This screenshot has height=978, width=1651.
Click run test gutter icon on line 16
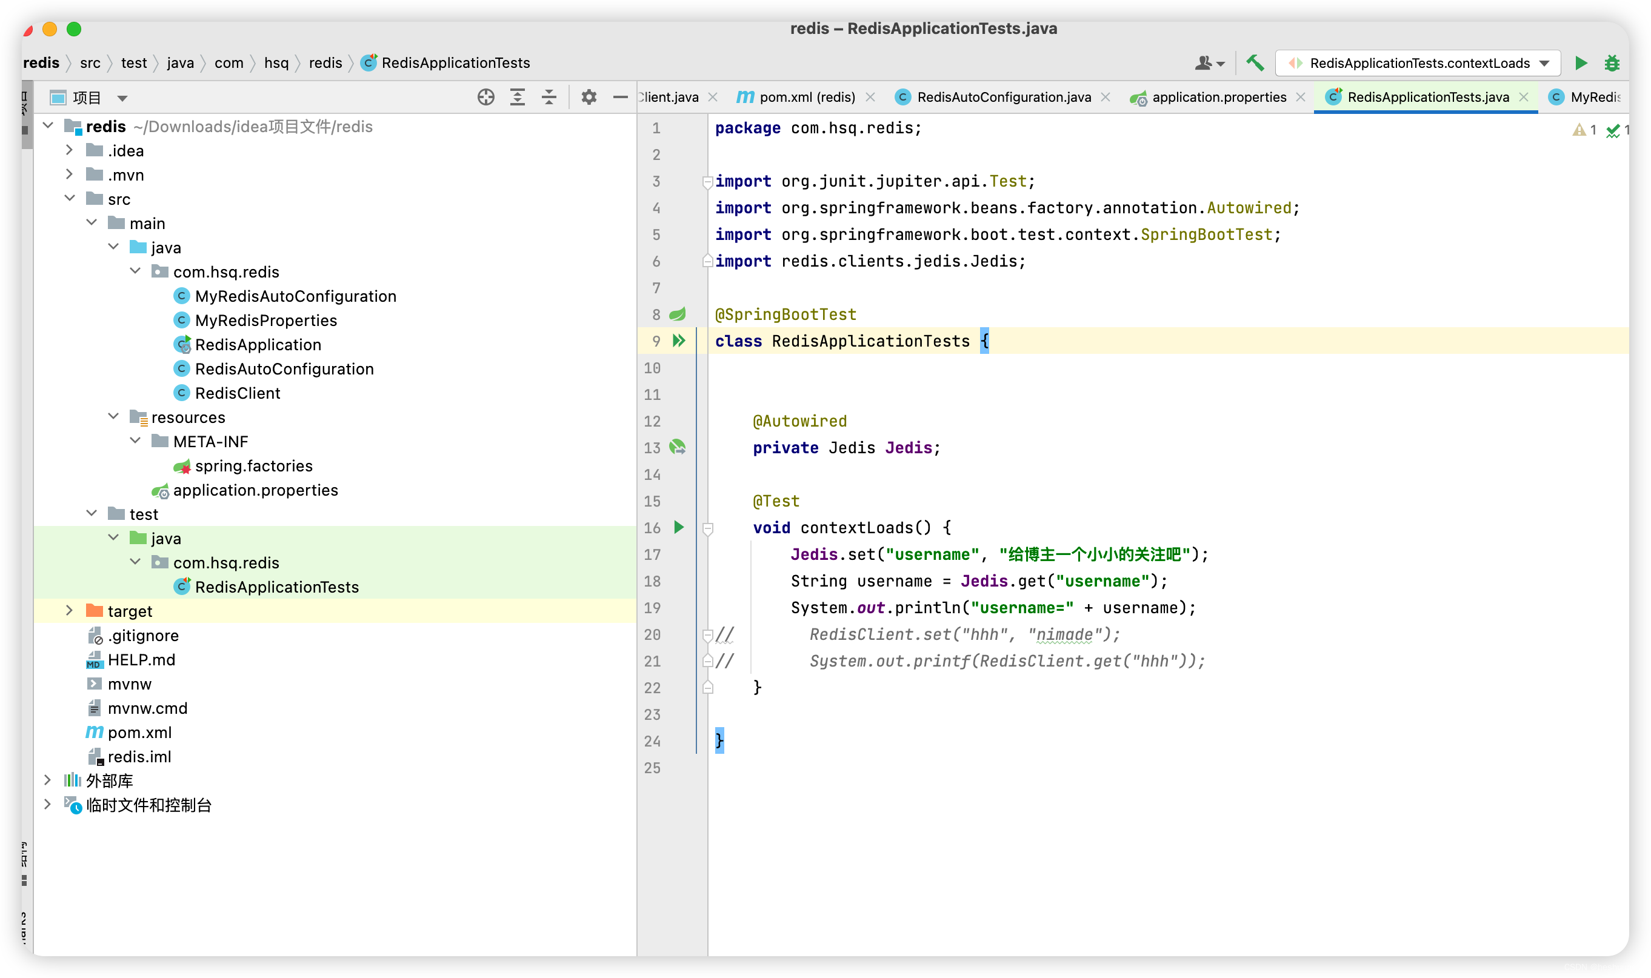coord(678,527)
